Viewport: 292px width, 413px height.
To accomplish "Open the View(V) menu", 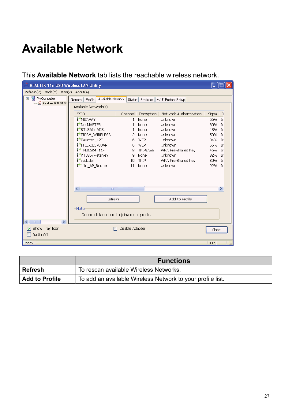I will point(66,92).
